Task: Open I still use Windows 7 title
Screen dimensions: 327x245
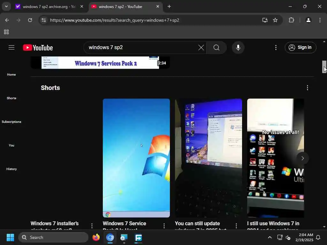Action: (273, 226)
